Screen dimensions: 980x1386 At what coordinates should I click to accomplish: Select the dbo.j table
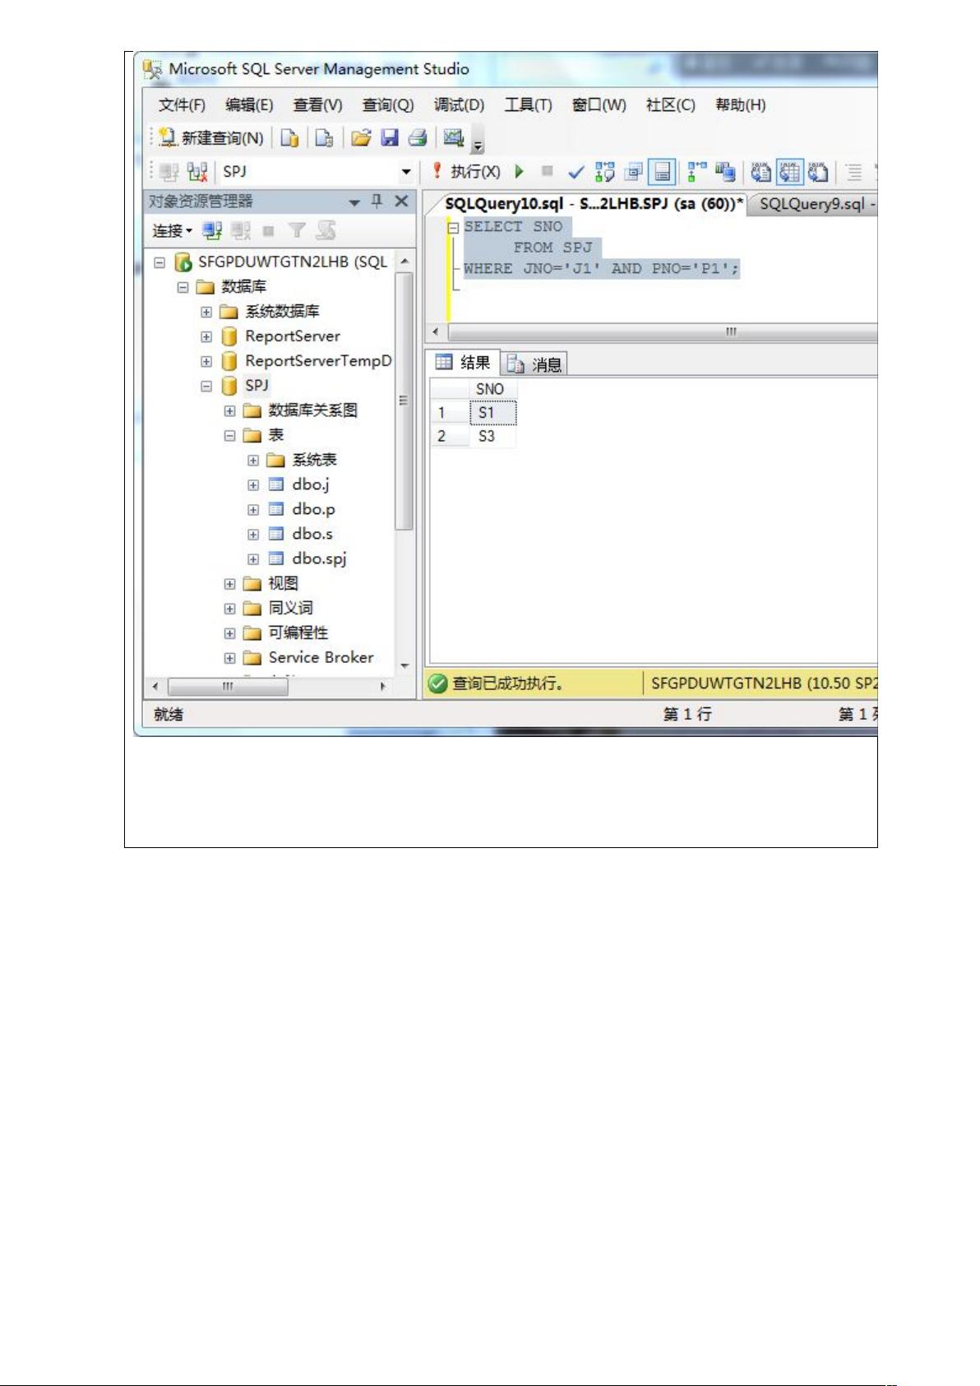(x=311, y=484)
